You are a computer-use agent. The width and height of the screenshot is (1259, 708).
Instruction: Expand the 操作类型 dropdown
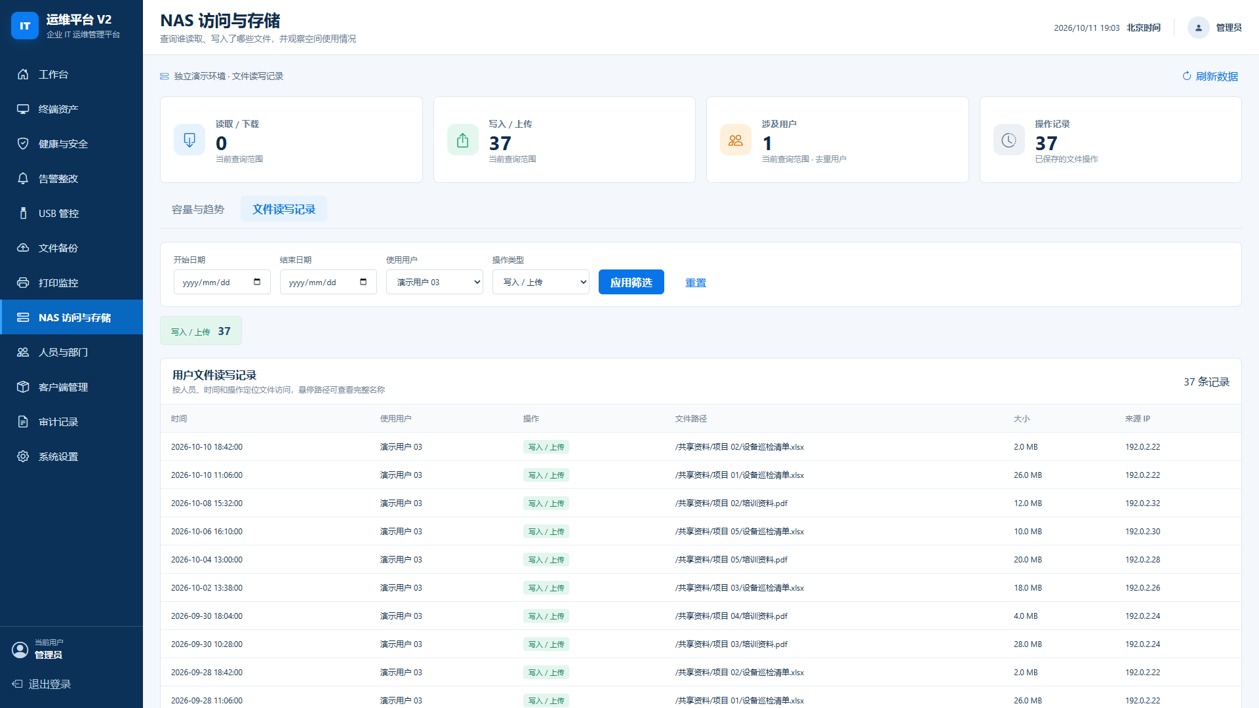(541, 282)
